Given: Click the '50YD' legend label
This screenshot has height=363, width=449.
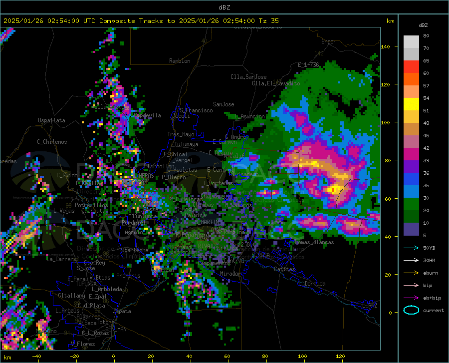Looking at the screenshot, I should [x=429, y=248].
